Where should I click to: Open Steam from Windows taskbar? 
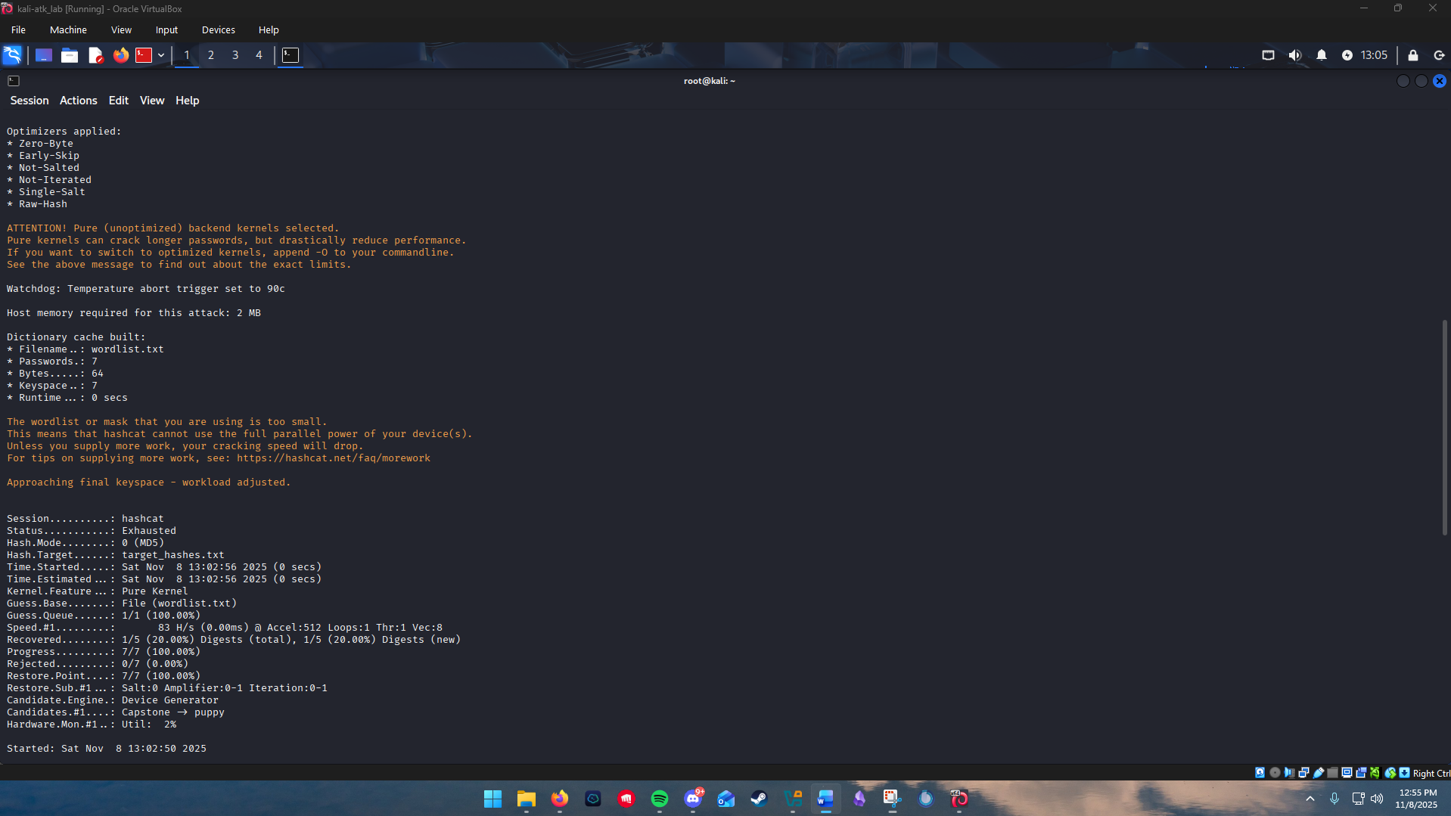pyautogui.click(x=759, y=799)
